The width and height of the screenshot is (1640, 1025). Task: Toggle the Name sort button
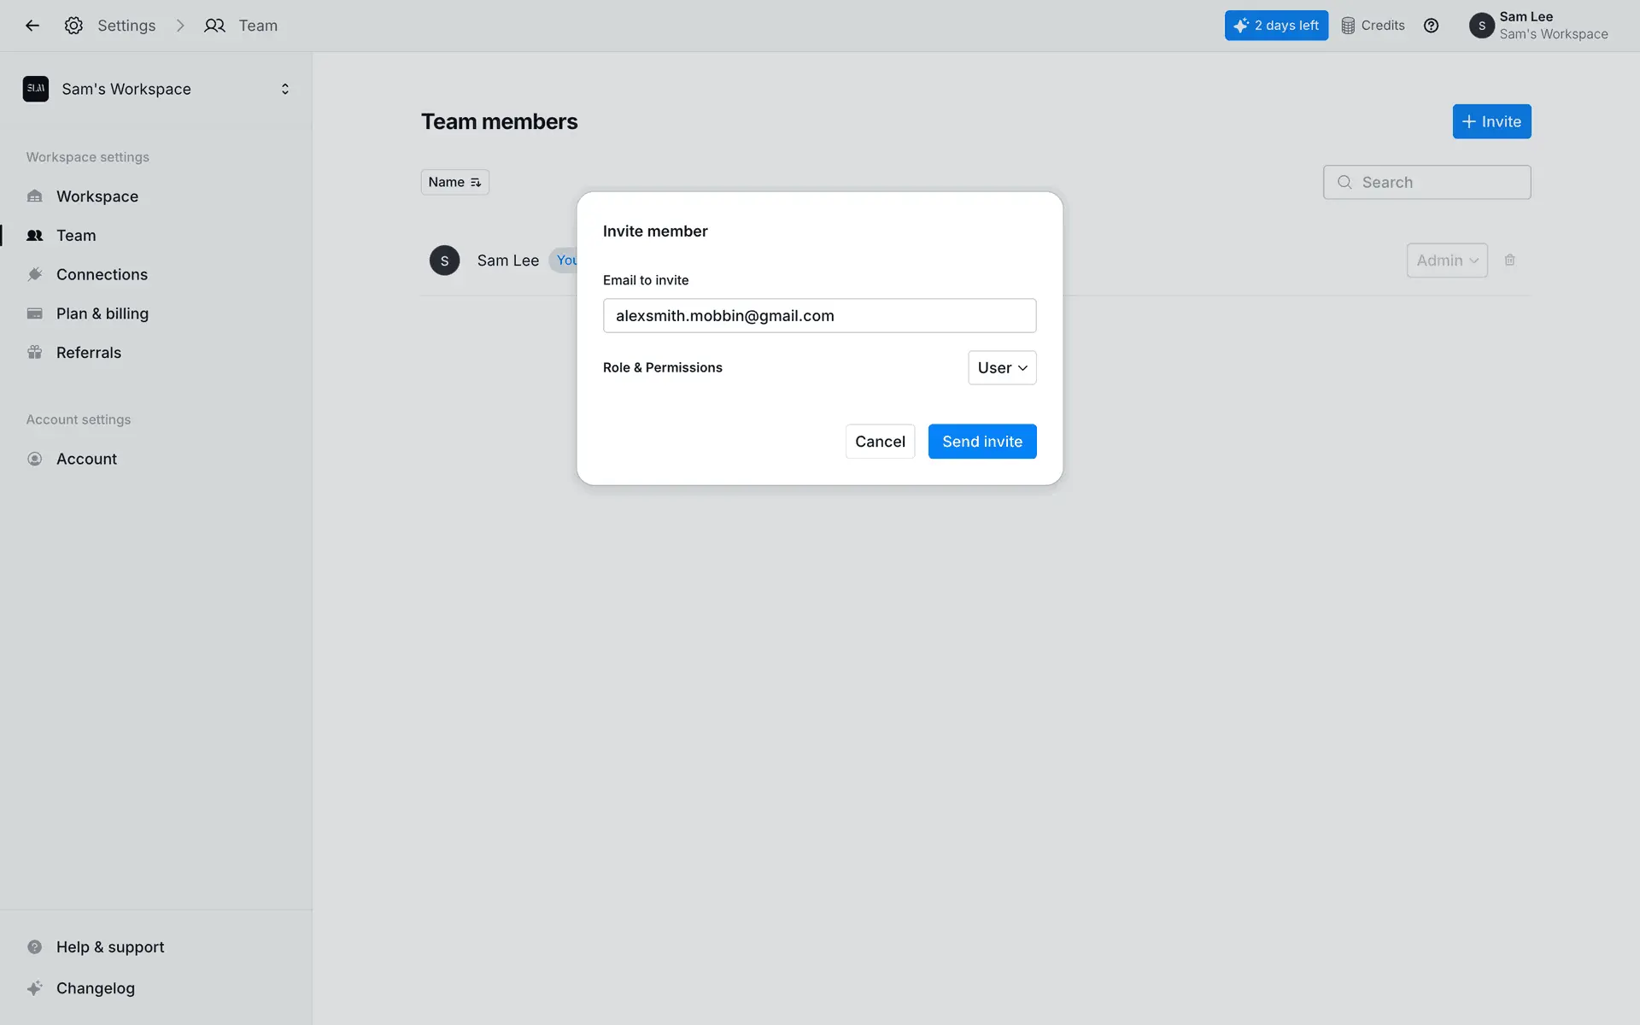pyautogui.click(x=454, y=182)
